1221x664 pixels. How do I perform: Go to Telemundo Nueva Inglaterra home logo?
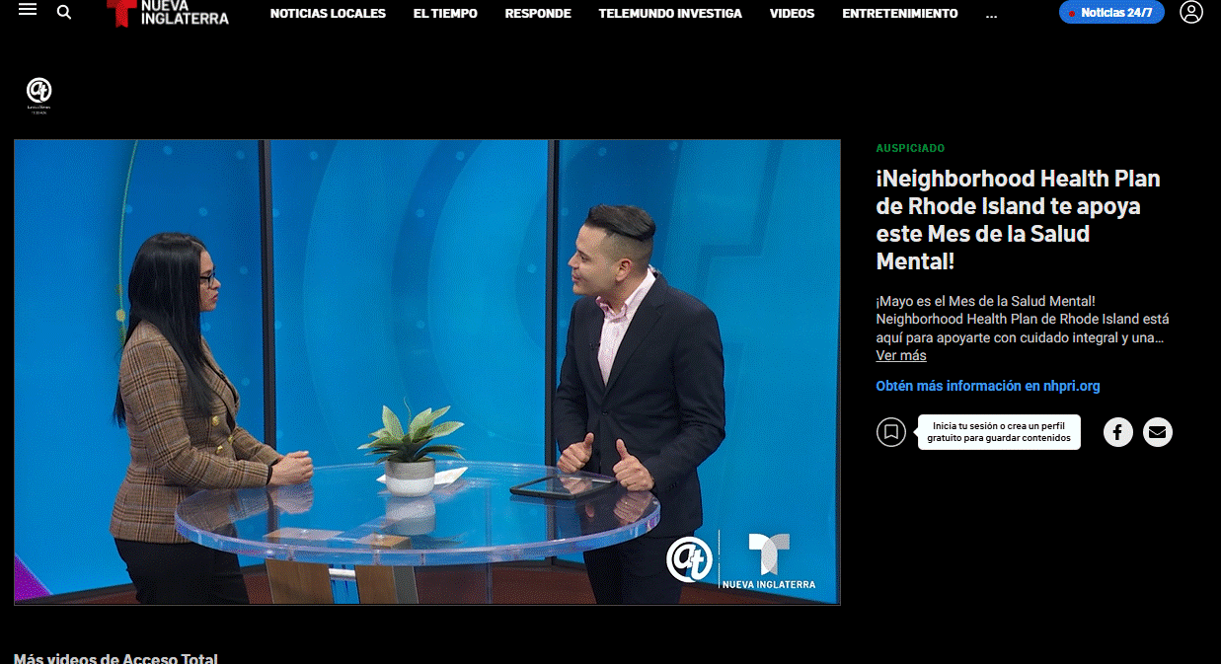click(168, 12)
